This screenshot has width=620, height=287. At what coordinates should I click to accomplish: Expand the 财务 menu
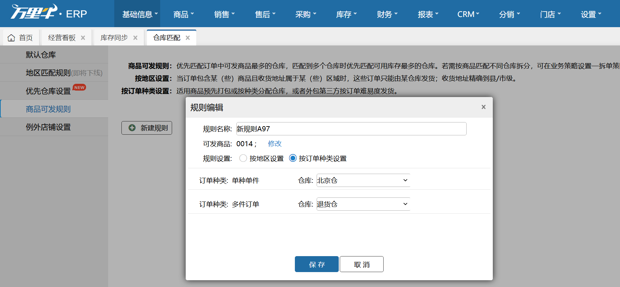coord(387,14)
